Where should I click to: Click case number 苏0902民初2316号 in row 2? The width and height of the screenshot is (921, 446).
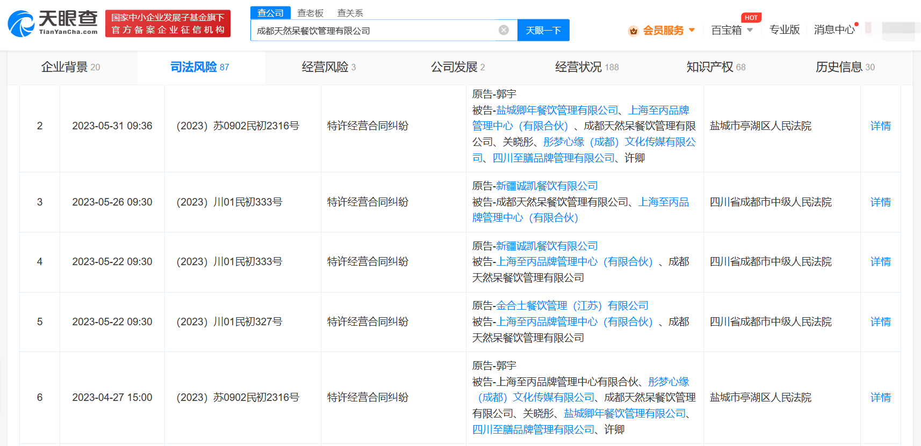238,126
